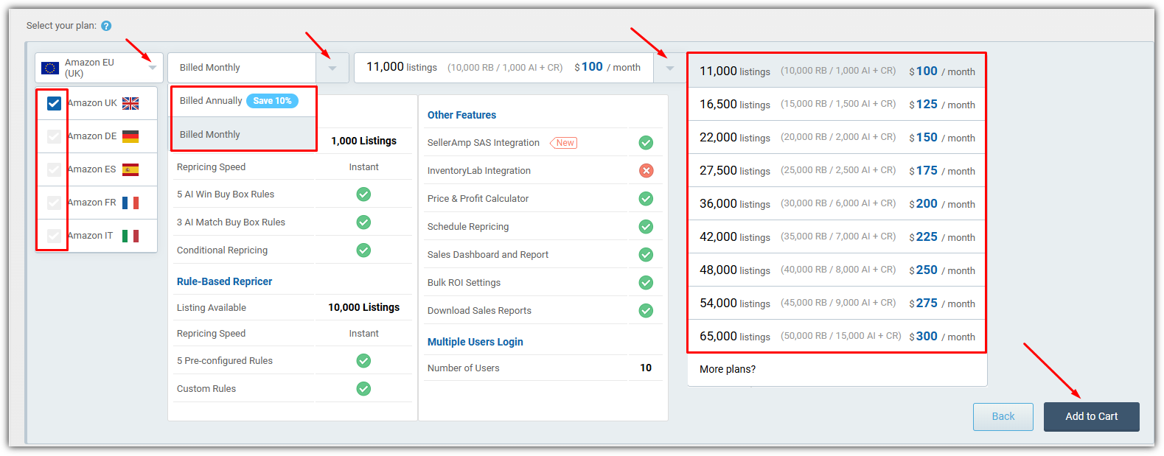1164x456 pixels.
Task: Click red X icon for InventoryLab Integration
Action: tap(646, 171)
